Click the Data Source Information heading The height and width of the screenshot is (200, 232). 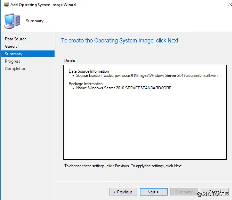tap(89, 71)
